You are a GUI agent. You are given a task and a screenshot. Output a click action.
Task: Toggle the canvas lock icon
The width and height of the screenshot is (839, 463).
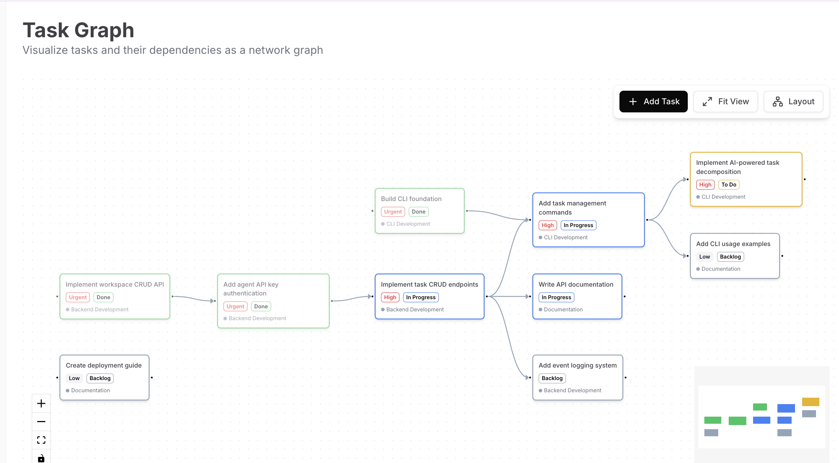click(x=41, y=458)
